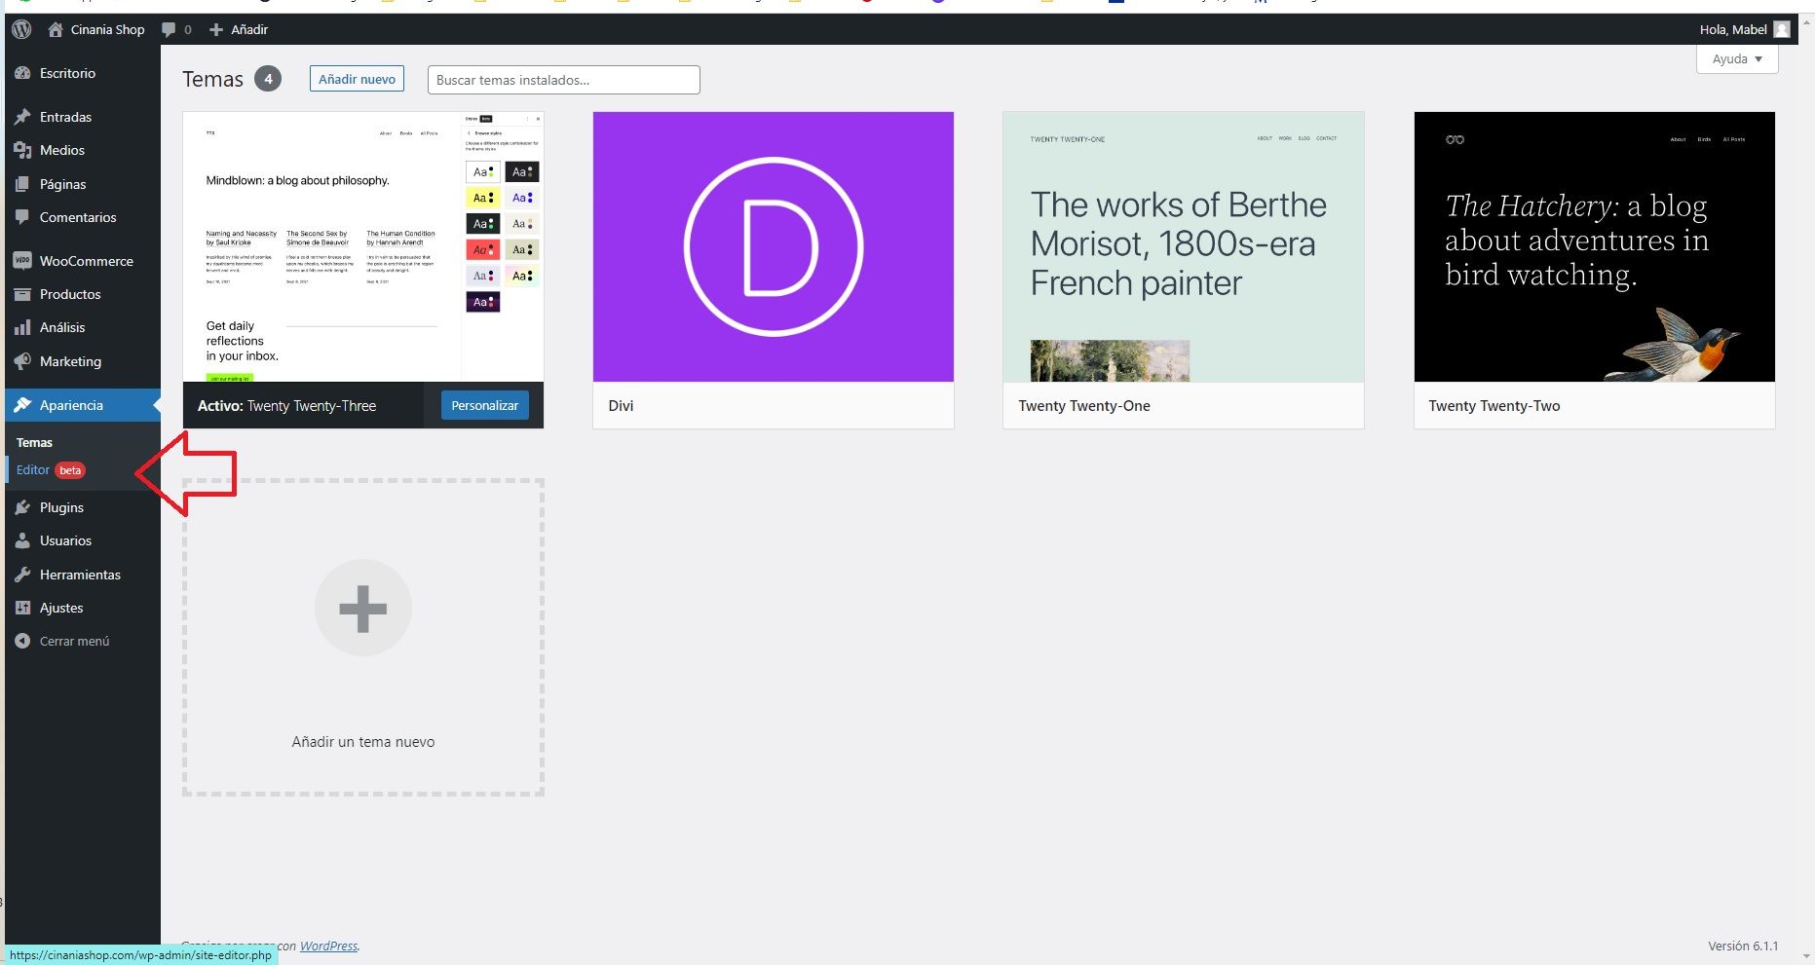Image resolution: width=1815 pixels, height=965 pixels.
Task: Click the Divi theme name label
Action: (621, 406)
